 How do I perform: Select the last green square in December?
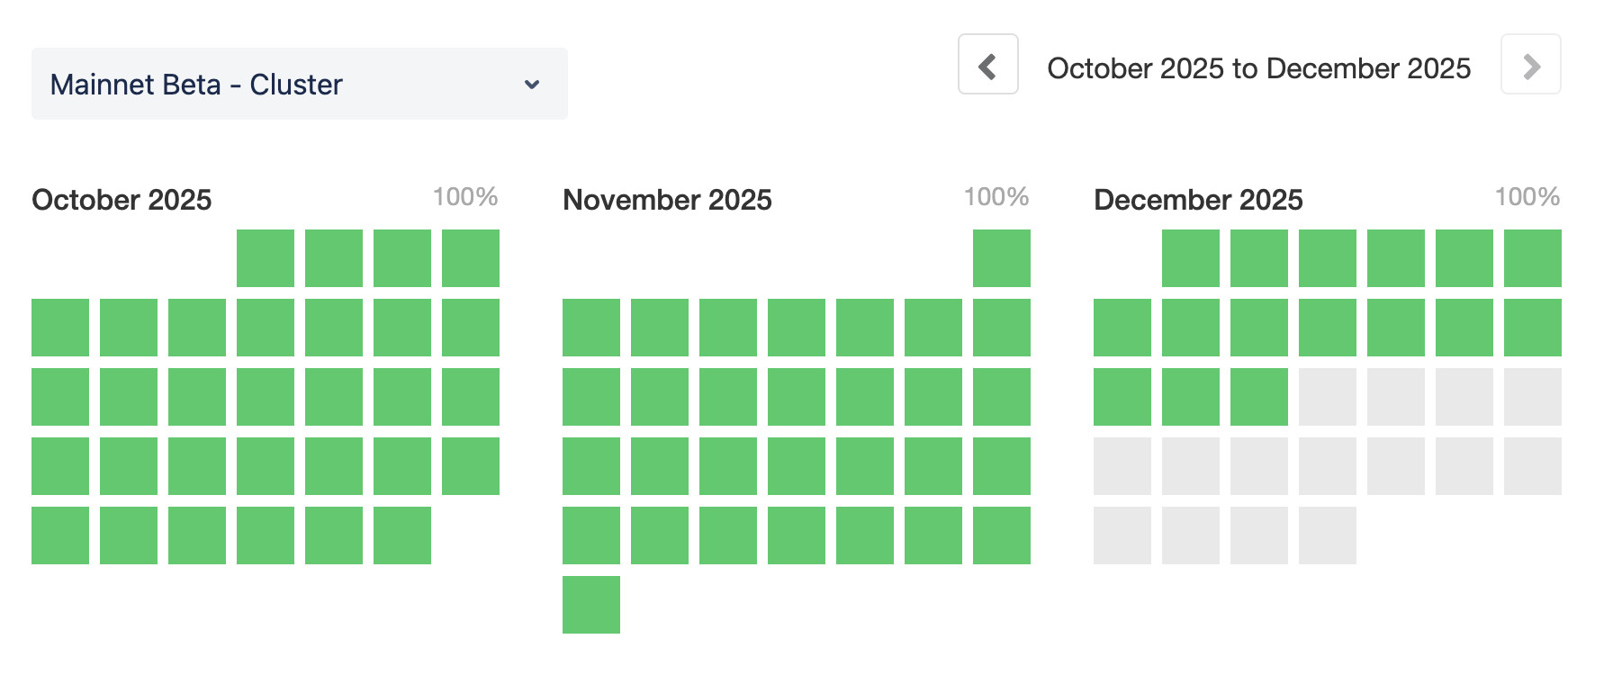pos(1259,397)
